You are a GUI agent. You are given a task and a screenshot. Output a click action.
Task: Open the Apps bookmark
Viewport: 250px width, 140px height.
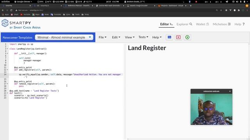click(5, 14)
